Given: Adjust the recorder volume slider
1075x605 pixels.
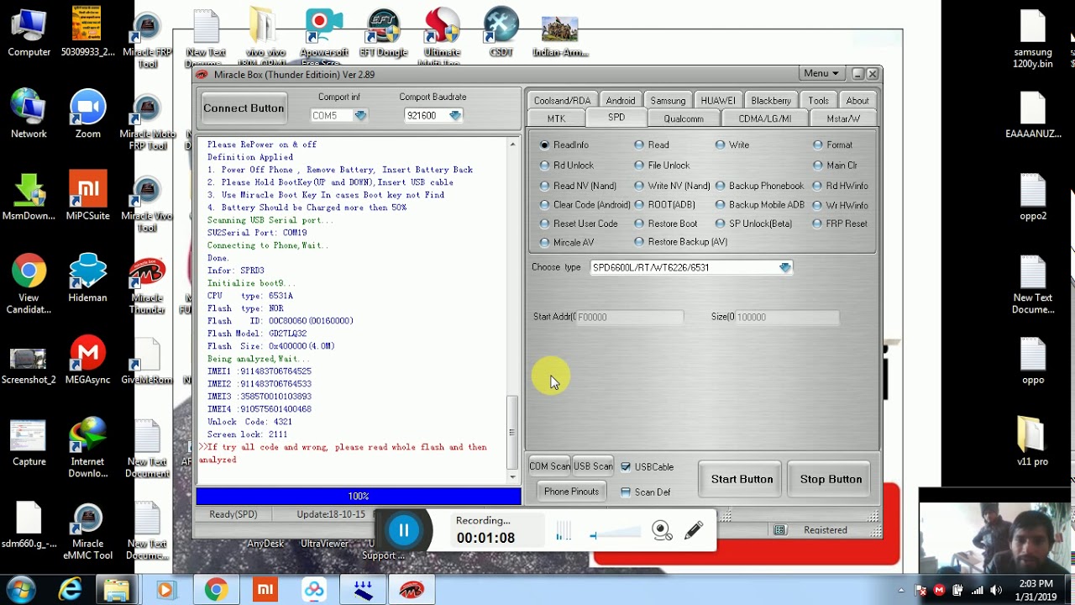Looking at the screenshot, I should click(x=615, y=534).
